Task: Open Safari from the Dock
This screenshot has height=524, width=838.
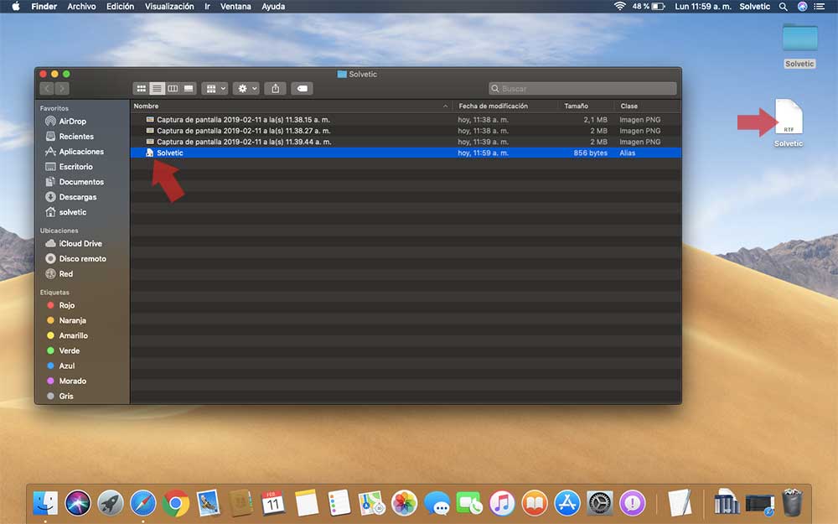Action: (143, 502)
